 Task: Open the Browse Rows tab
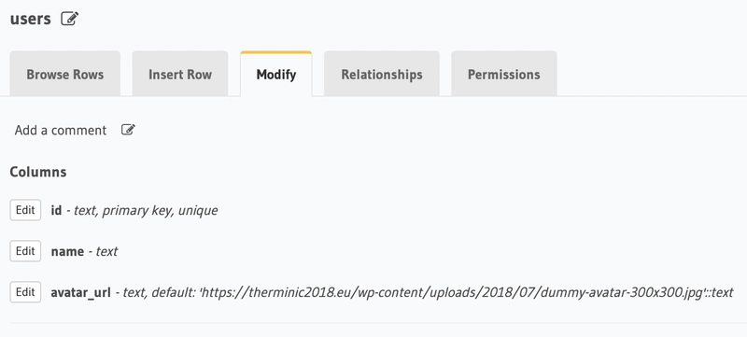coord(64,75)
